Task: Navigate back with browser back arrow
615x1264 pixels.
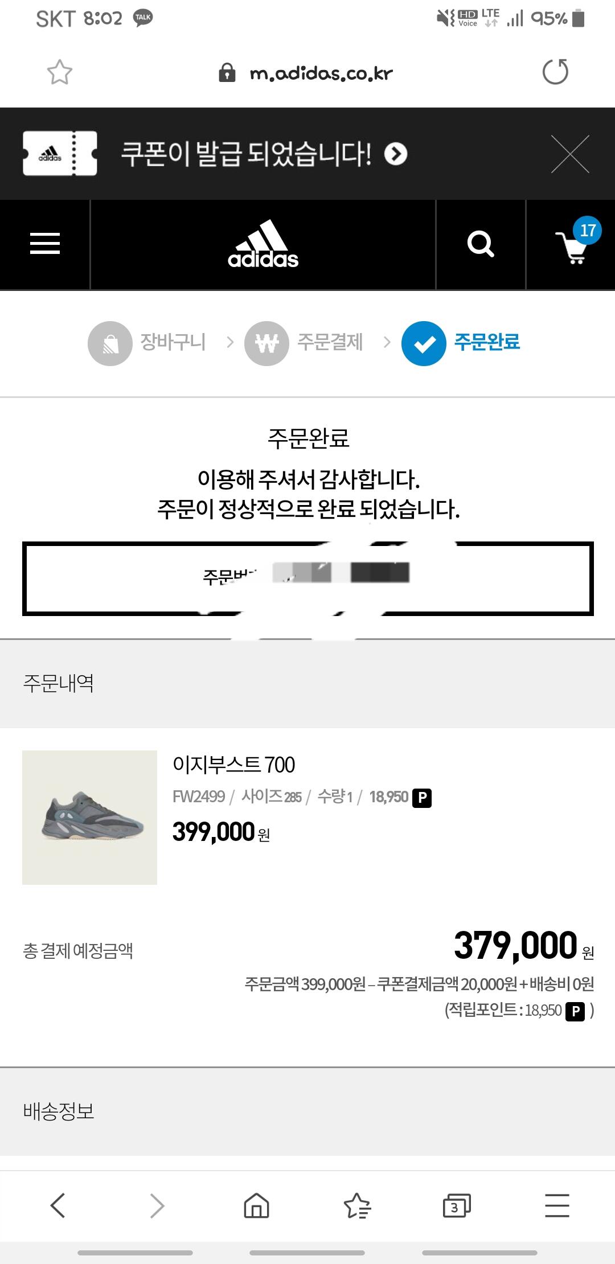Action: [58, 1205]
